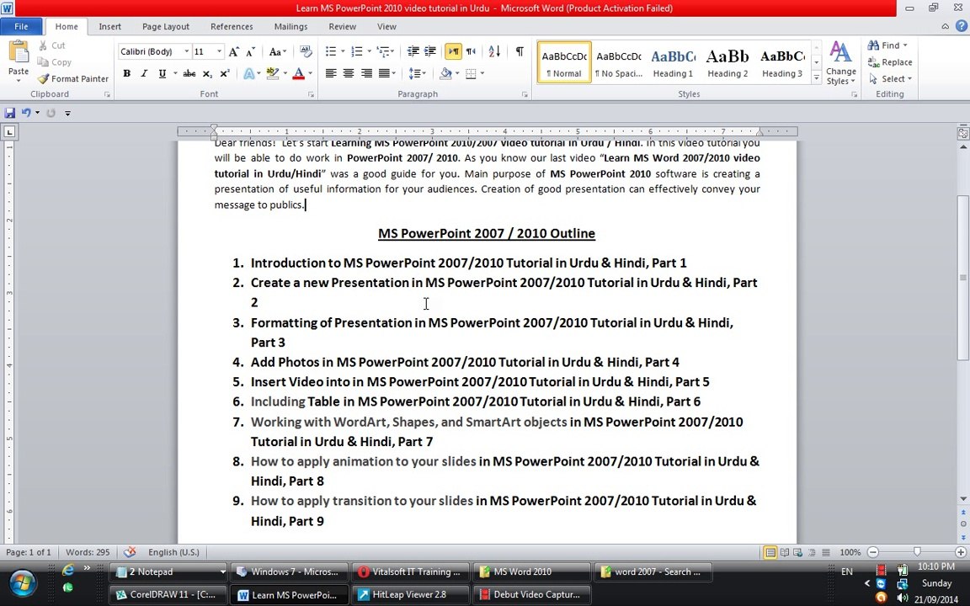
Task: Click Decrease Indent icon
Action: [413, 51]
